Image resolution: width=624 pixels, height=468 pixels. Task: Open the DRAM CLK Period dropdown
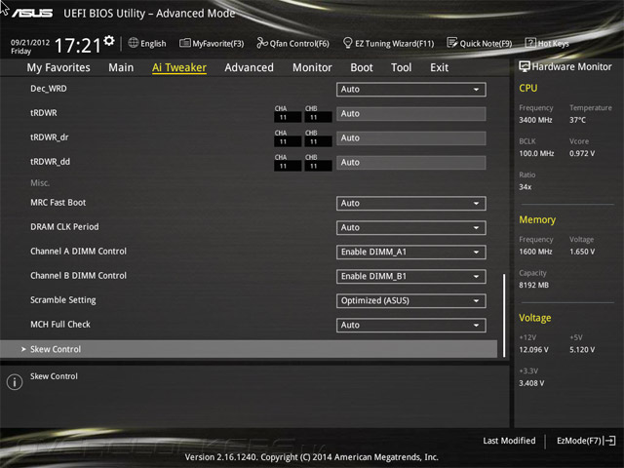410,227
